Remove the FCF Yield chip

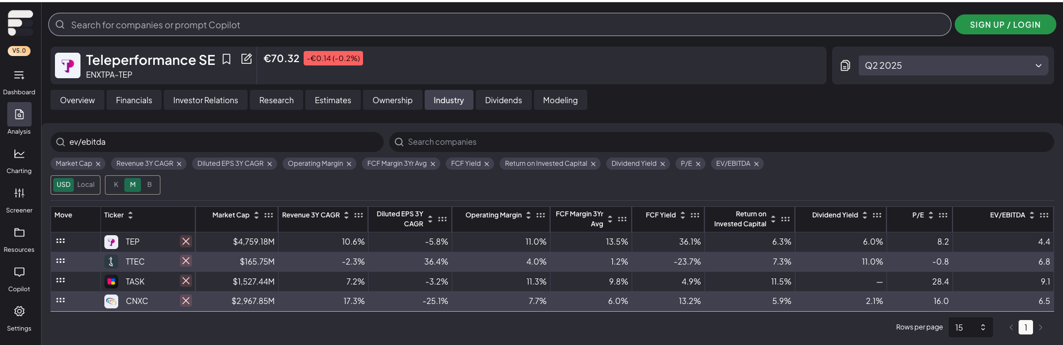click(x=487, y=164)
